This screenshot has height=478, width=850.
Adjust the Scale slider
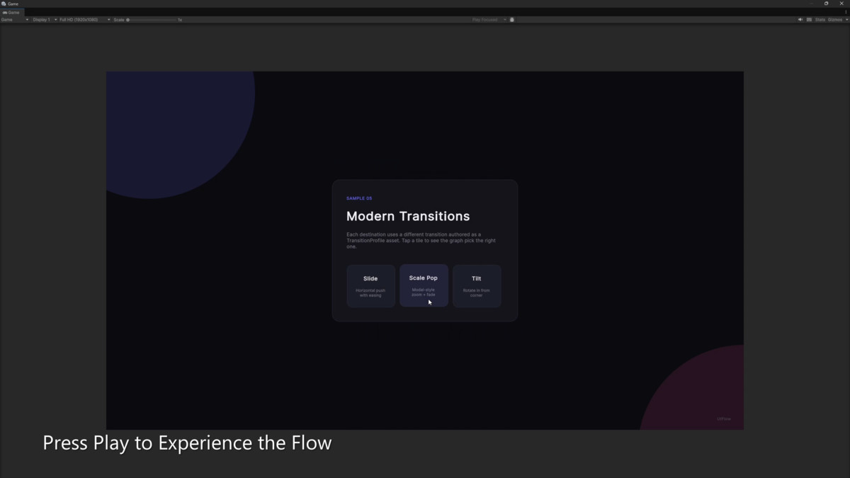152,20
